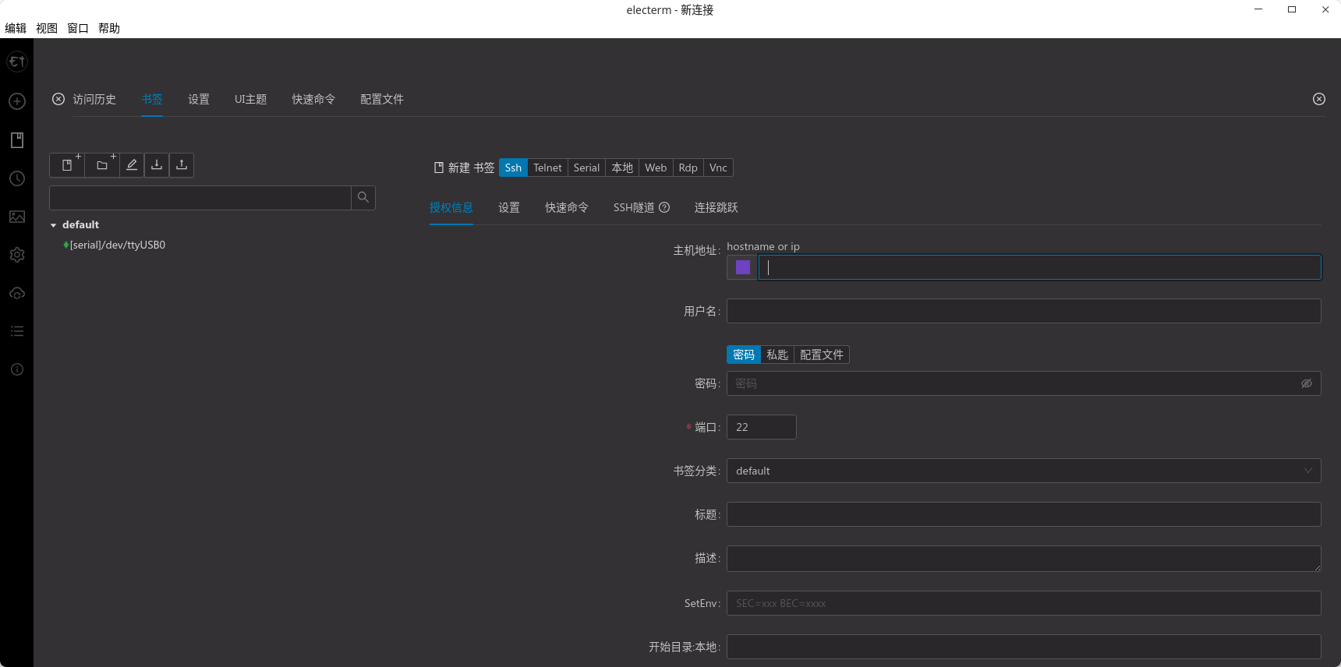Click the new bookmark category folder icon
1341x667 pixels.
click(102, 165)
